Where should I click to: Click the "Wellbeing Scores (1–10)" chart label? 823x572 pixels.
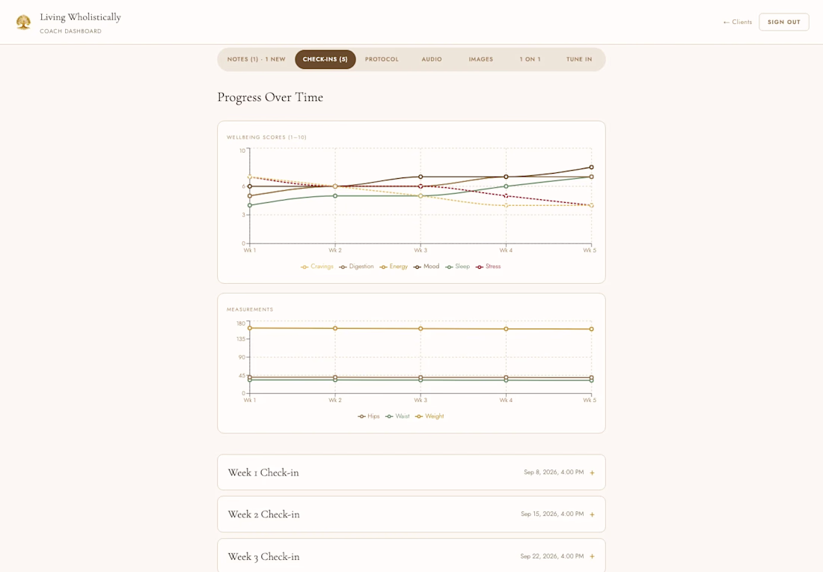(266, 138)
